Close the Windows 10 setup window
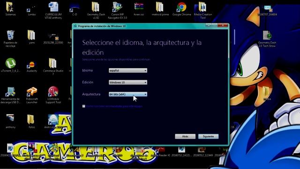The image size is (300, 169). coord(223,25)
